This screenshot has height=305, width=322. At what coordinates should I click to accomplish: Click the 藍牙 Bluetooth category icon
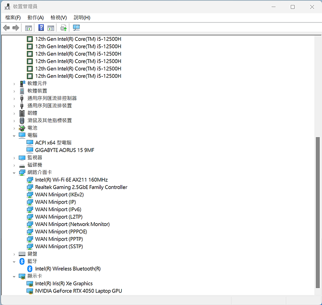point(22,261)
